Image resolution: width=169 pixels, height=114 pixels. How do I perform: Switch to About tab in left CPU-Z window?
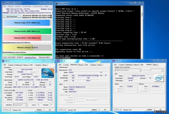tap(45, 65)
